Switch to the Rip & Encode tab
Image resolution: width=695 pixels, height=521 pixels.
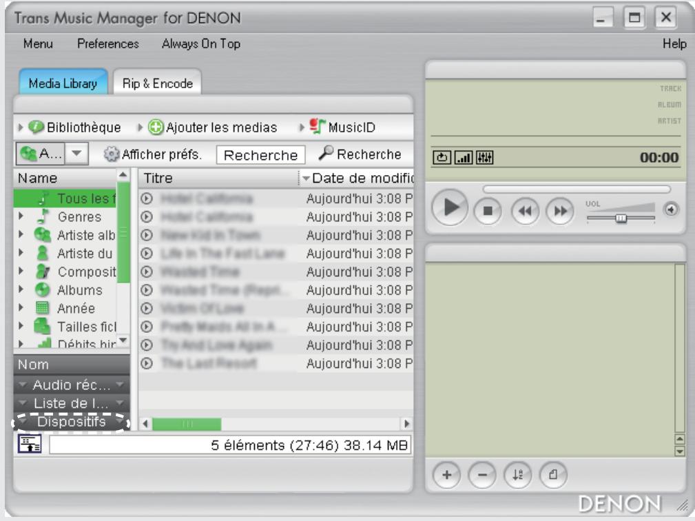[157, 83]
